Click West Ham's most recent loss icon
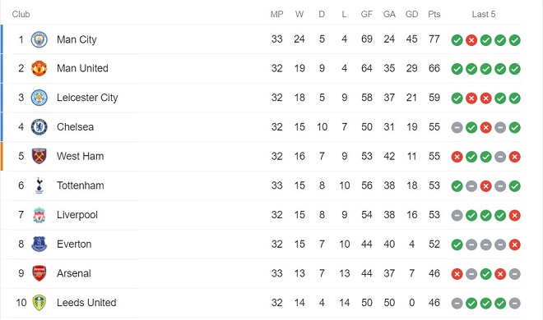This screenshot has width=543, height=320. [x=514, y=157]
